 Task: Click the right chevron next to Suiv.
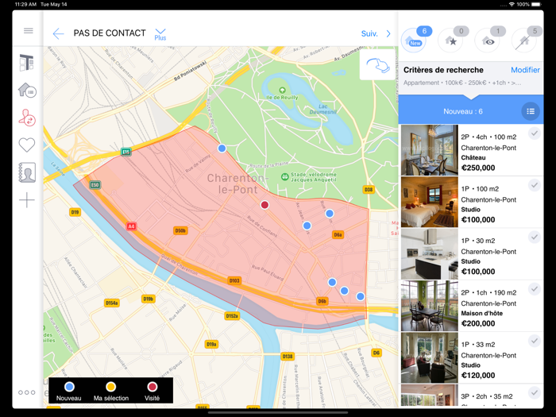click(x=388, y=33)
